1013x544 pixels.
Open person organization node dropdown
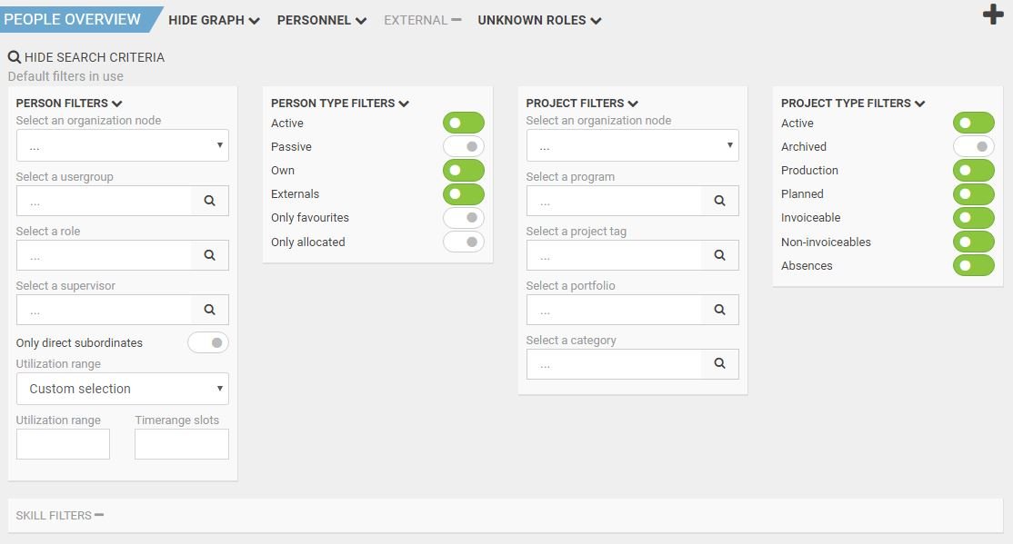pos(123,145)
